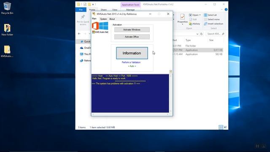Open the Main tab in KMSAuto Net
Image resolution: width=270 pixels, height=152 pixels.
94,19
